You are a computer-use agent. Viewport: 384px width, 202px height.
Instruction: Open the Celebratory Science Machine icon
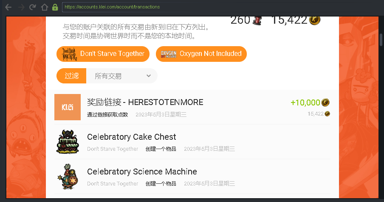pyautogui.click(x=68, y=176)
